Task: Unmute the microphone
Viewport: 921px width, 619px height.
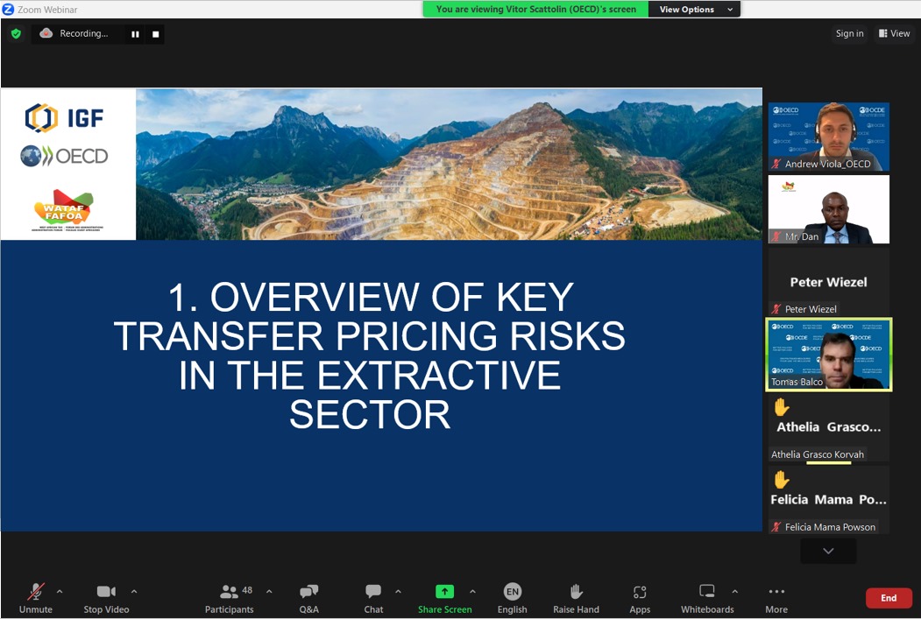Action: point(36,599)
